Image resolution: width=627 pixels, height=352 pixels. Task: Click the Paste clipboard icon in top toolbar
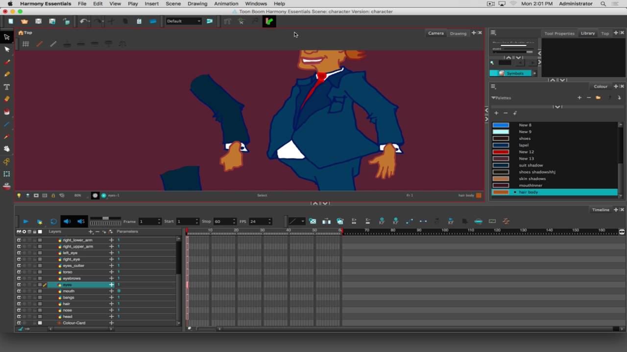pos(139,21)
